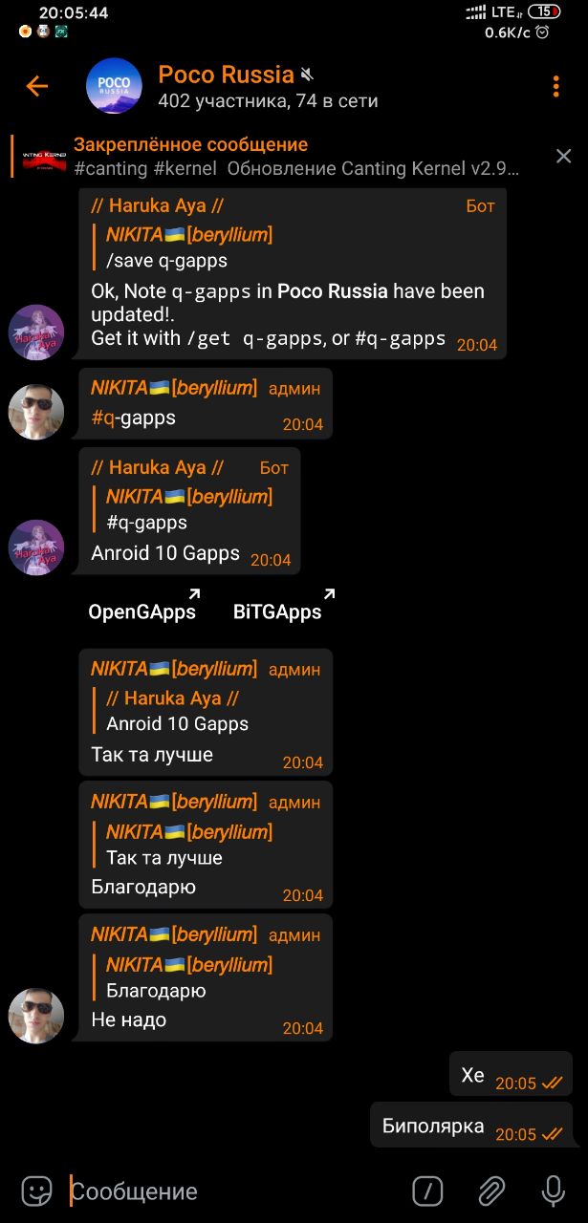This screenshot has height=1223, width=588.
Task: Tap the microphone voice message icon
Action: point(553,1191)
